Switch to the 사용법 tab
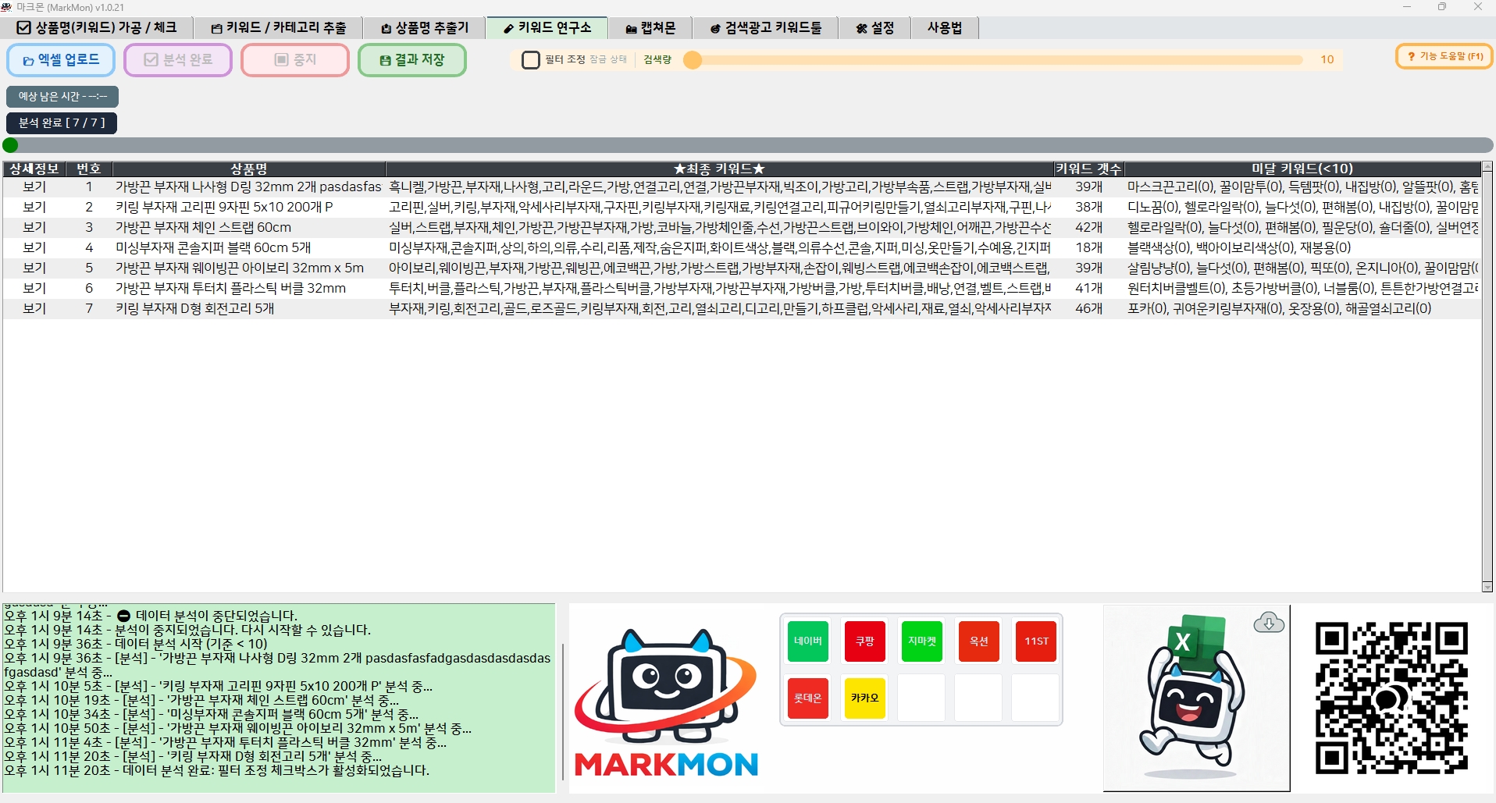The image size is (1496, 803). tap(945, 28)
